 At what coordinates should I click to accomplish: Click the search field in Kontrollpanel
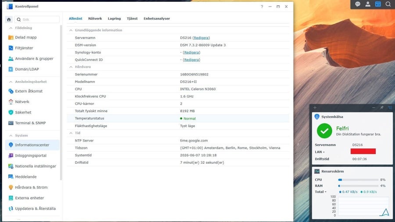point(37,19)
